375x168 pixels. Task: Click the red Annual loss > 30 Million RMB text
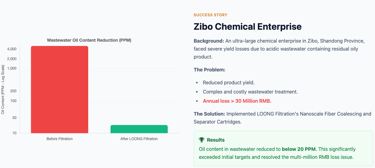pyautogui.click(x=237, y=101)
